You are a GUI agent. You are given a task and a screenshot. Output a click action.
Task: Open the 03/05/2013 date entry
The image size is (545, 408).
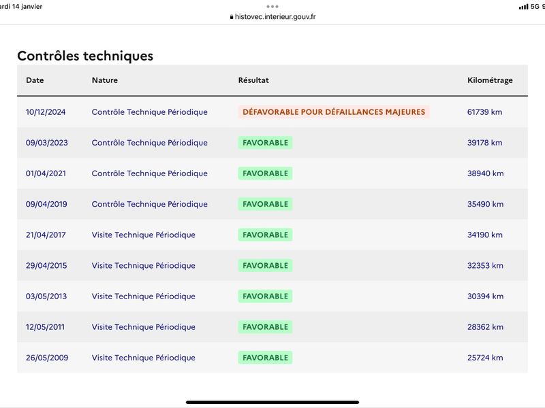point(46,296)
